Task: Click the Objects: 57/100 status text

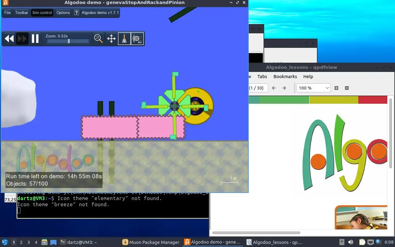Action: click(x=27, y=184)
